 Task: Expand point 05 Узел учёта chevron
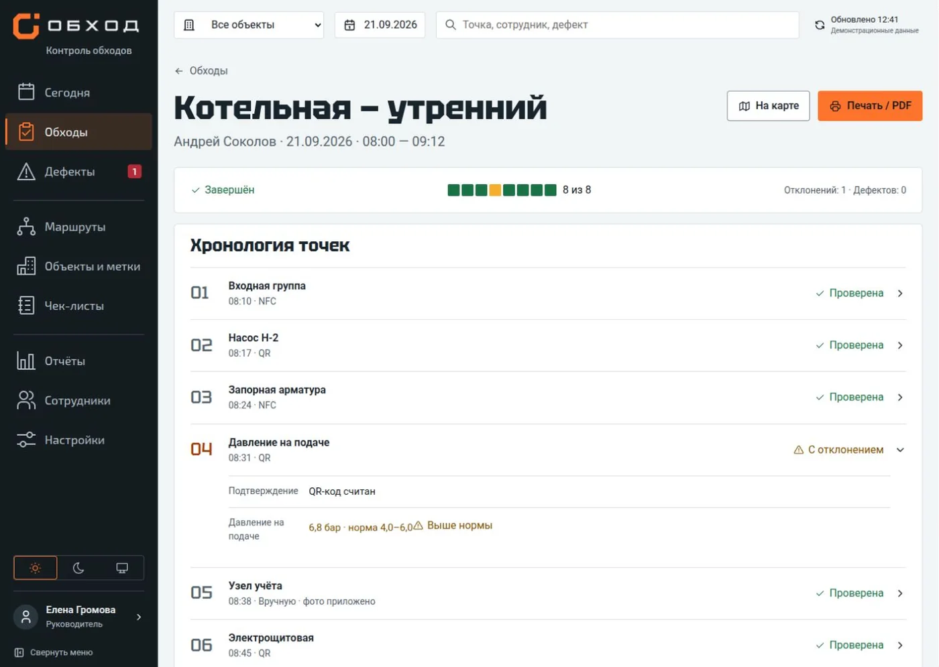900,593
